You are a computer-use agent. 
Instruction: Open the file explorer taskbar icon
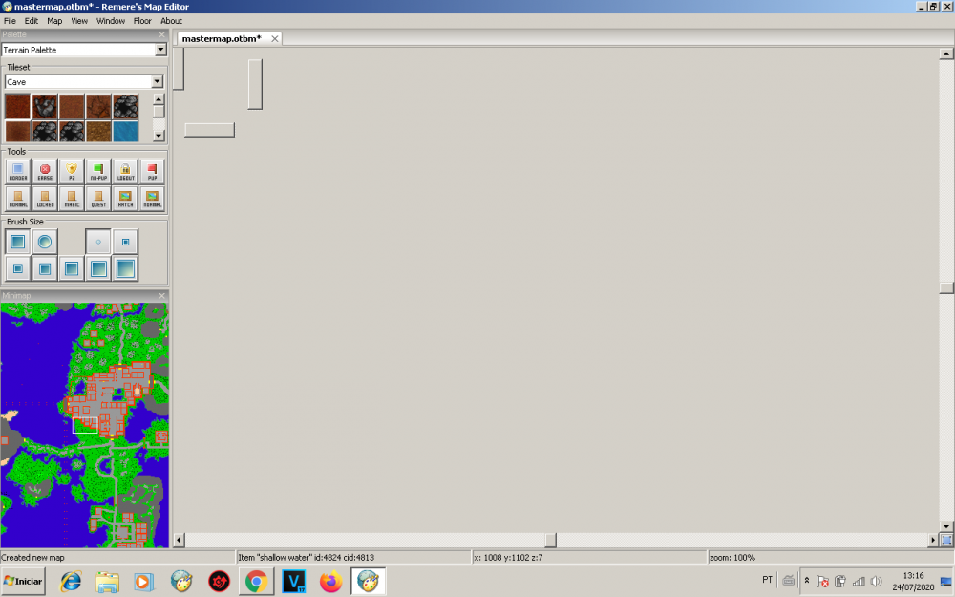pyautogui.click(x=107, y=581)
